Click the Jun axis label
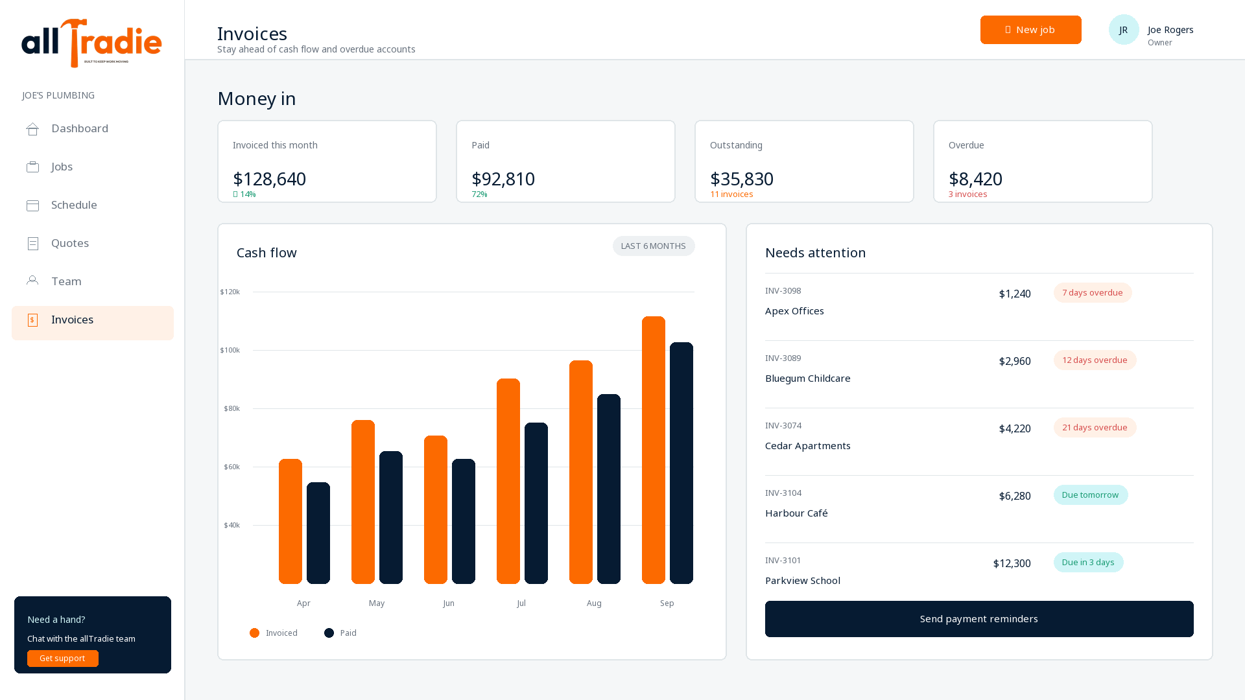This screenshot has width=1245, height=700. tap(449, 603)
